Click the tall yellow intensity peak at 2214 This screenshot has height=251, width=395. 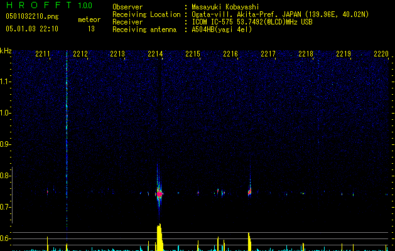tap(160, 237)
